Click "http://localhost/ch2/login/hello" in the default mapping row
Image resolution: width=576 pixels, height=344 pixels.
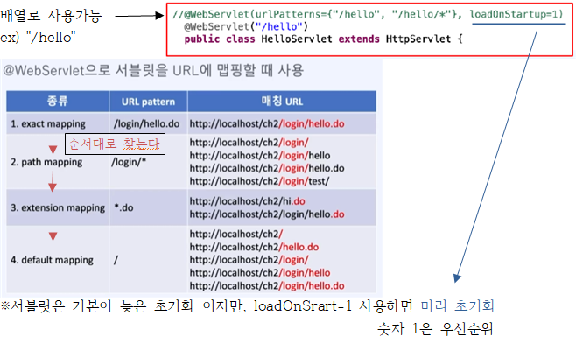coord(260,273)
